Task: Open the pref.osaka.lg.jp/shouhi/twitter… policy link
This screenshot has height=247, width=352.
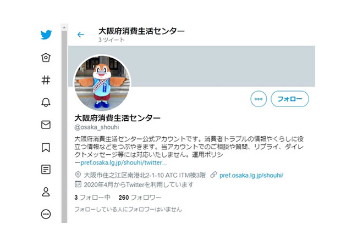Action: [124, 162]
